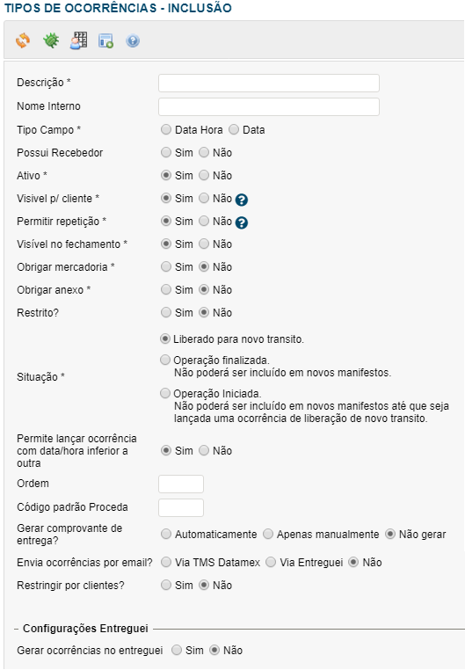Click the Descrição text field

pyautogui.click(x=269, y=83)
